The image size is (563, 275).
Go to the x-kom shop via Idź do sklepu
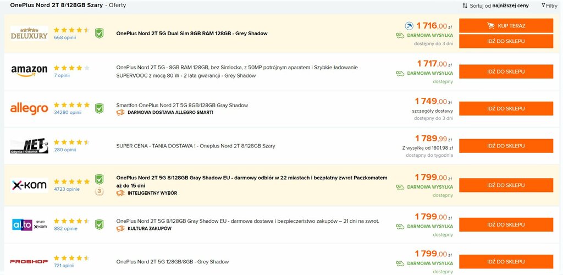click(506, 185)
